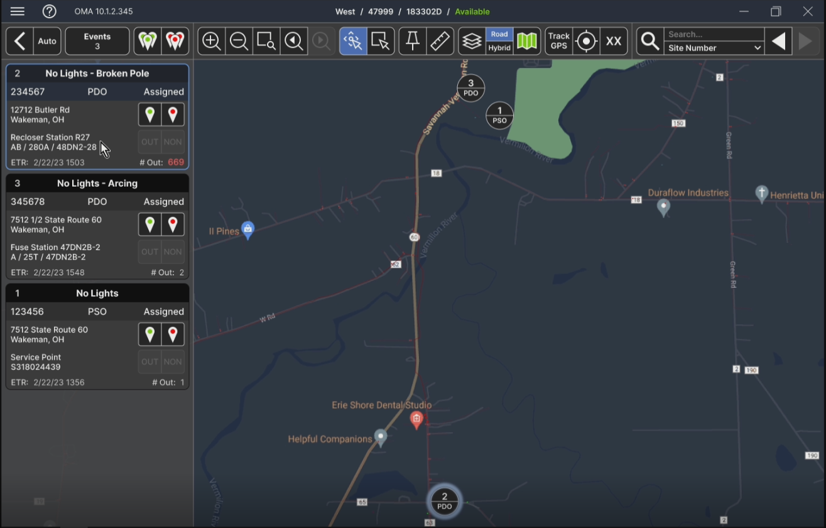
Task: Open the Site Number search dropdown
Action: pyautogui.click(x=714, y=48)
